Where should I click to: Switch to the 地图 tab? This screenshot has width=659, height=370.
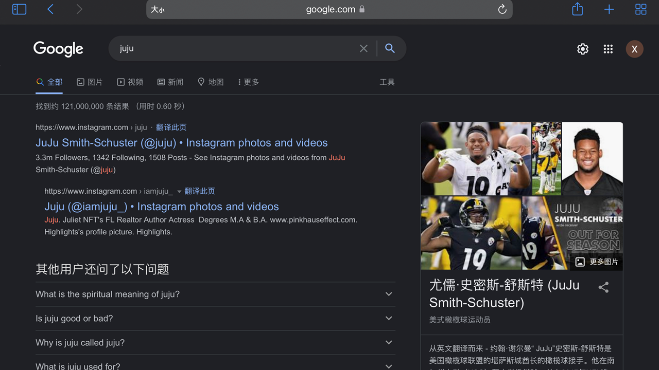(211, 82)
